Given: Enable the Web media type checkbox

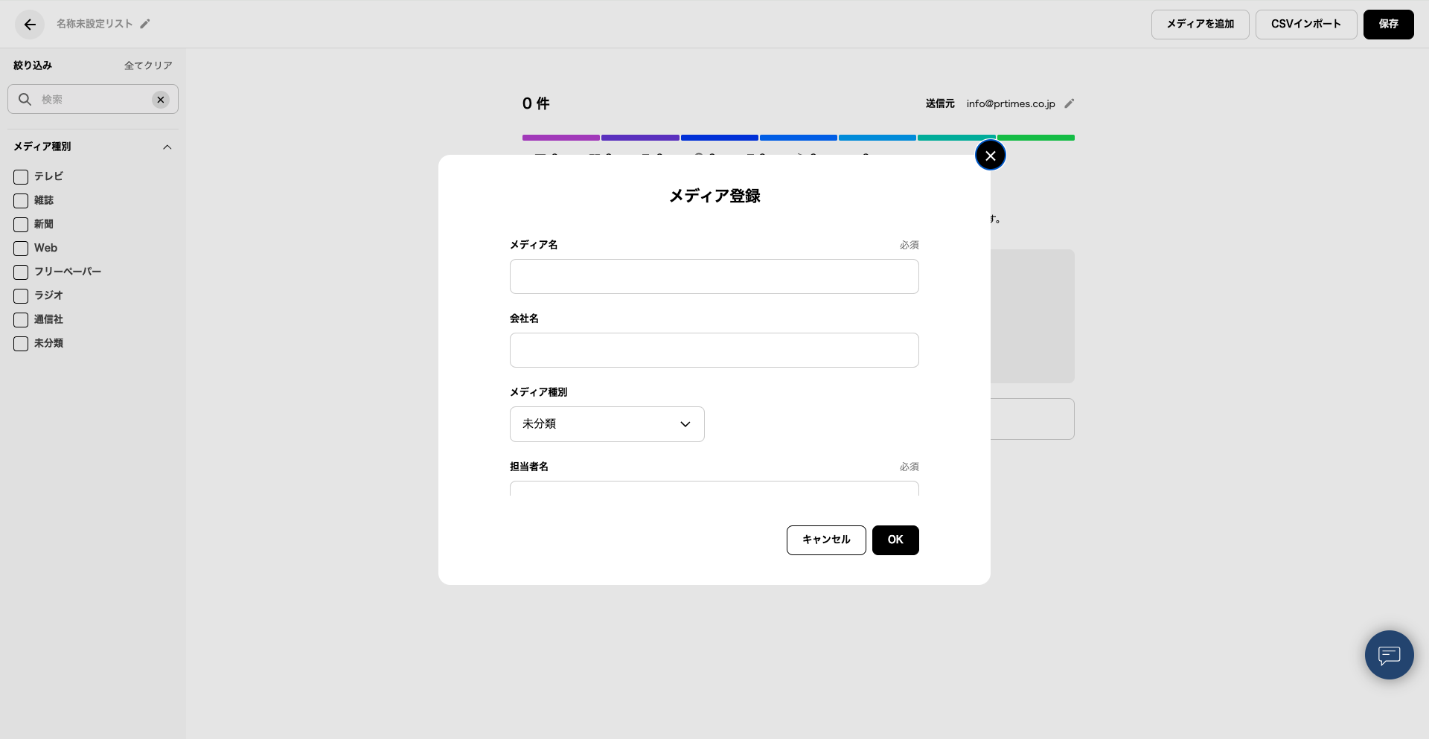Looking at the screenshot, I should tap(21, 249).
